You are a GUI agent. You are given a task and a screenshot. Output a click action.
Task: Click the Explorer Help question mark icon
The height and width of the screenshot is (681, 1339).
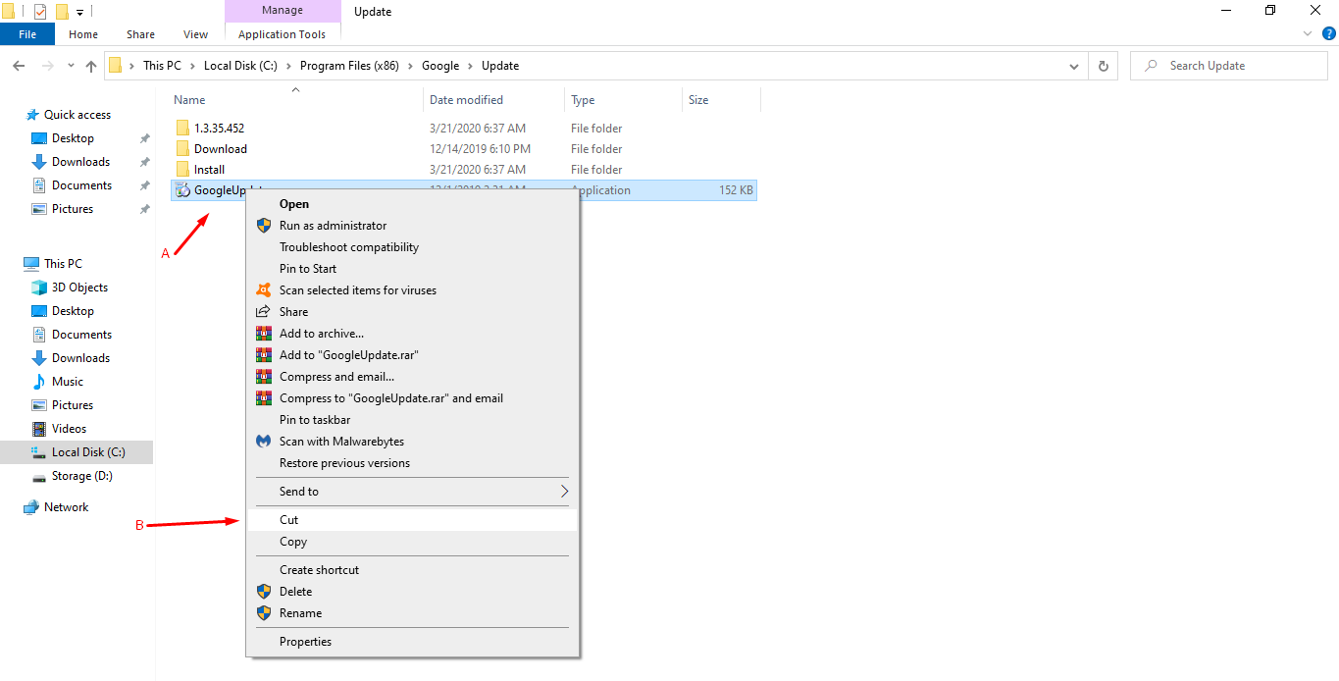tap(1328, 33)
